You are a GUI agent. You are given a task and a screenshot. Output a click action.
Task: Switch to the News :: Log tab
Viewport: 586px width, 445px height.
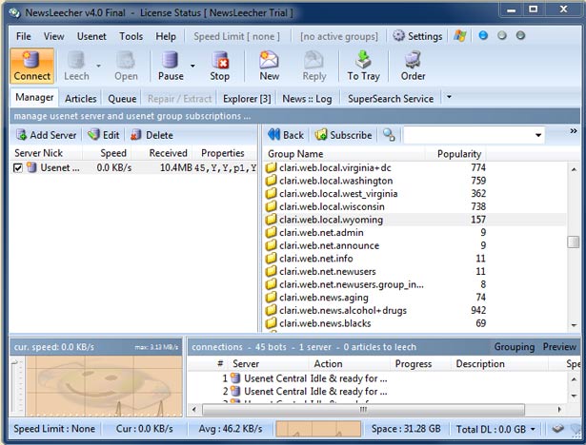coord(307,99)
